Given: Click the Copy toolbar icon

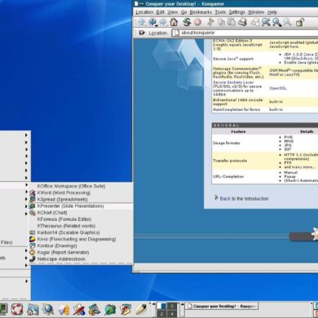Looking at the screenshot, I should point(221,22).
